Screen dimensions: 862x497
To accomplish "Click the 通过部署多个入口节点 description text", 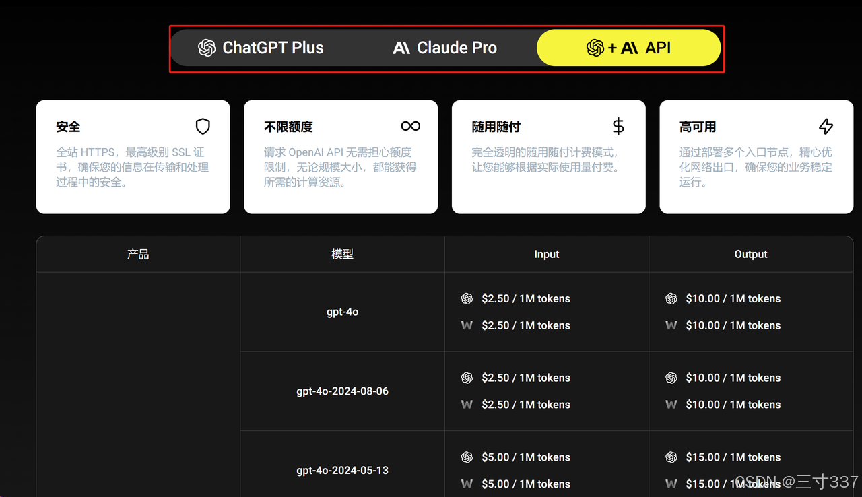I will [x=756, y=167].
